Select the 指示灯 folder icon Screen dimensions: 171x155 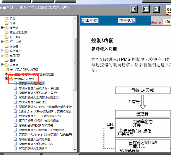tap(6, 28)
